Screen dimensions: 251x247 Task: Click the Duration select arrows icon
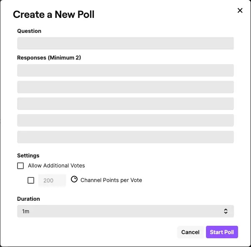coord(226,211)
